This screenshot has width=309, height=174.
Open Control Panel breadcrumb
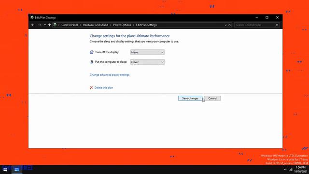(x=70, y=25)
